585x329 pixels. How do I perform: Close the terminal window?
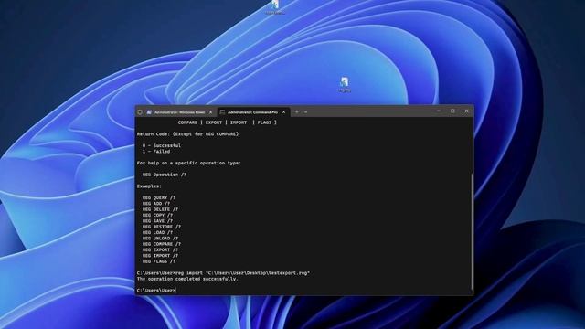coord(467,111)
